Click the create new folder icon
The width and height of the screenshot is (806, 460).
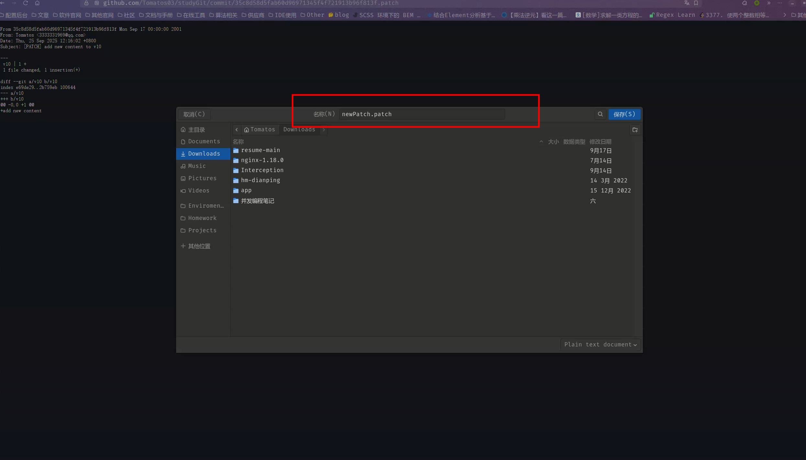coord(635,130)
